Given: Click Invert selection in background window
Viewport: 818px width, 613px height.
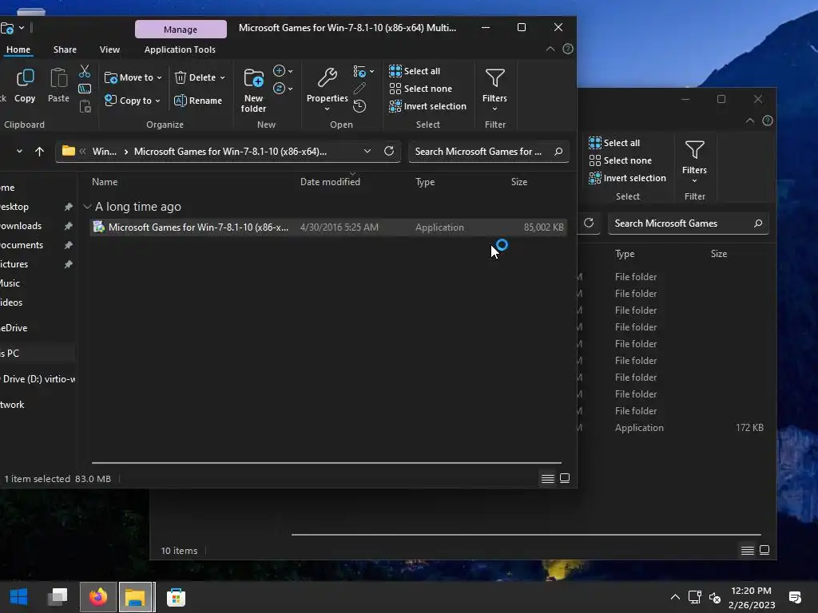Looking at the screenshot, I should (x=628, y=178).
